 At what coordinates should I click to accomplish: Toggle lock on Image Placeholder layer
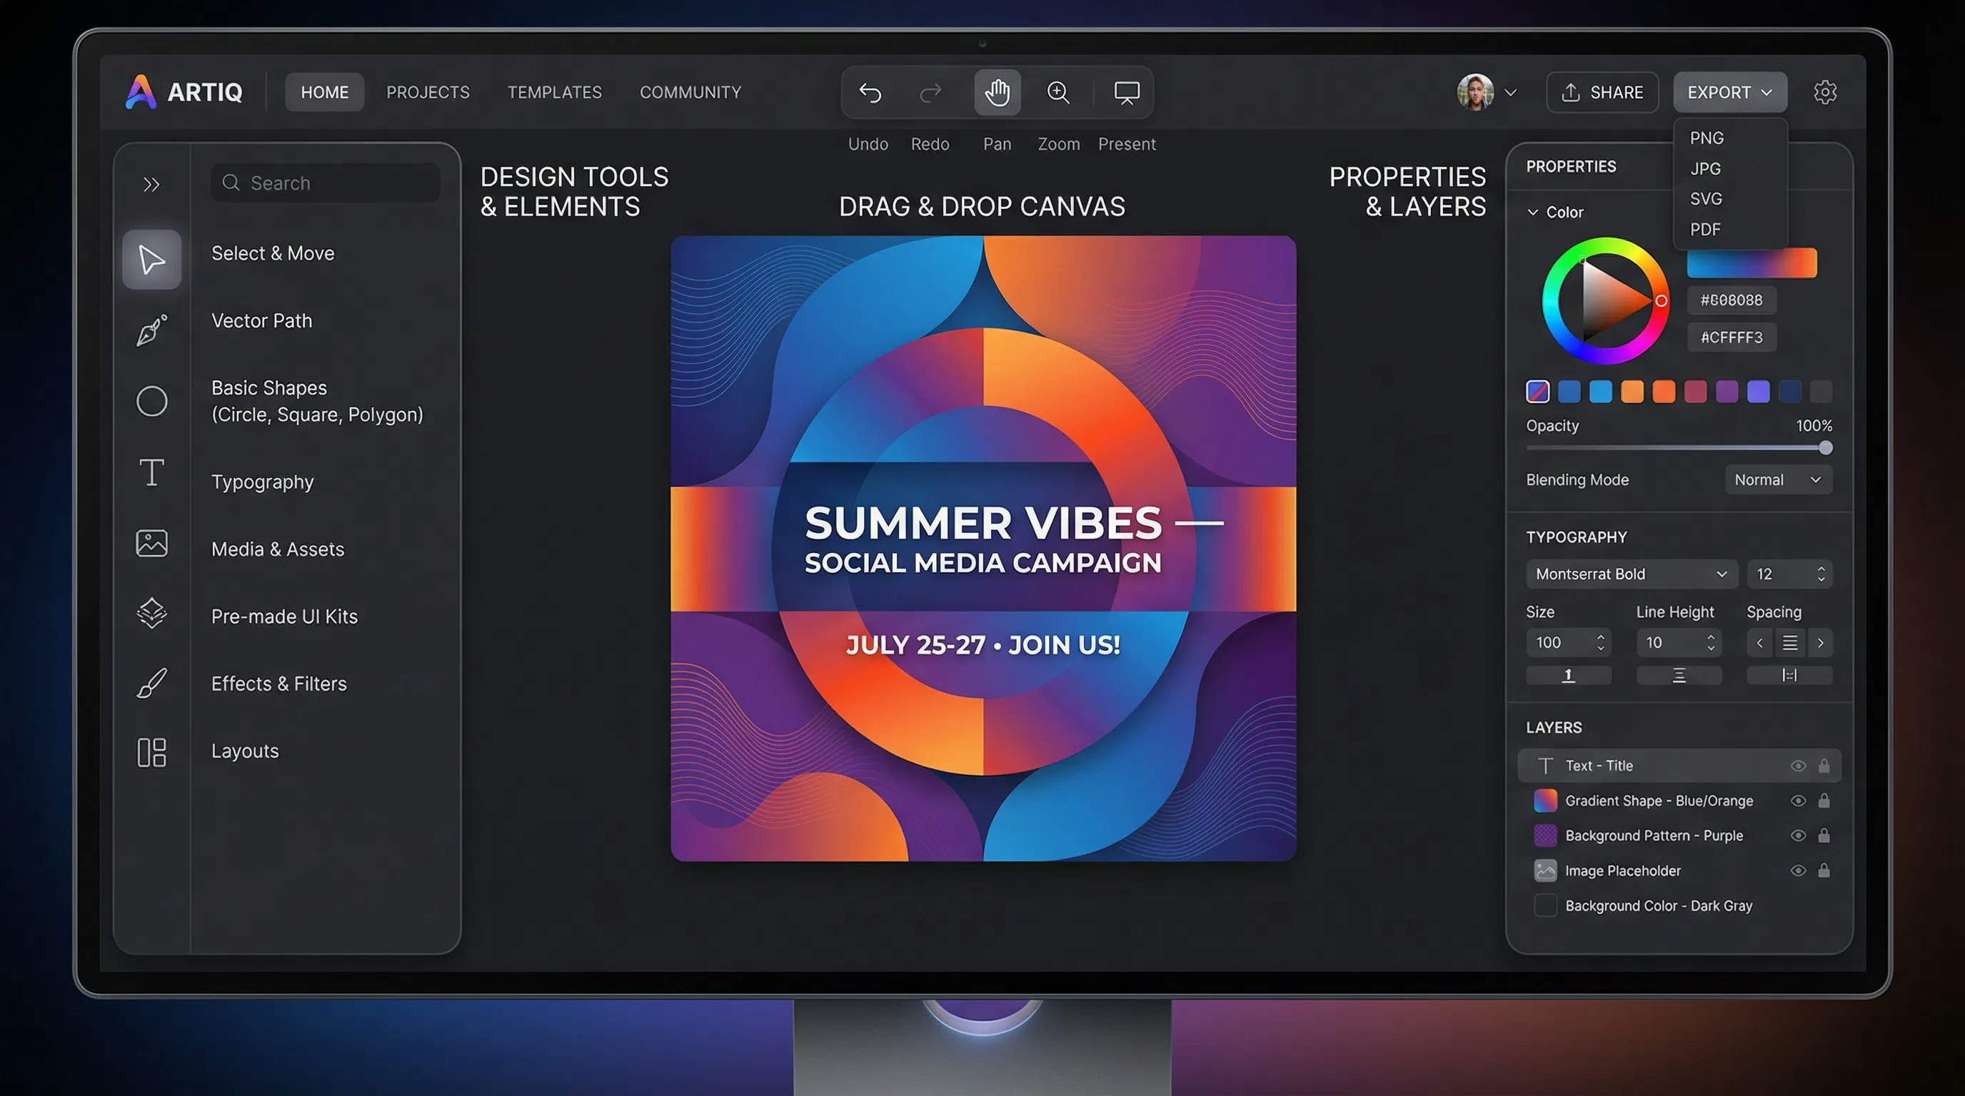[x=1823, y=871]
